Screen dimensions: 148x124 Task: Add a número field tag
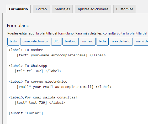click(88, 42)
